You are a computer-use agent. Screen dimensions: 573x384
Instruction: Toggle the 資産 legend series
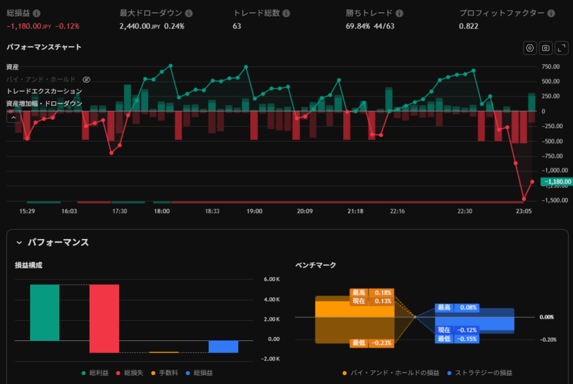coord(13,67)
